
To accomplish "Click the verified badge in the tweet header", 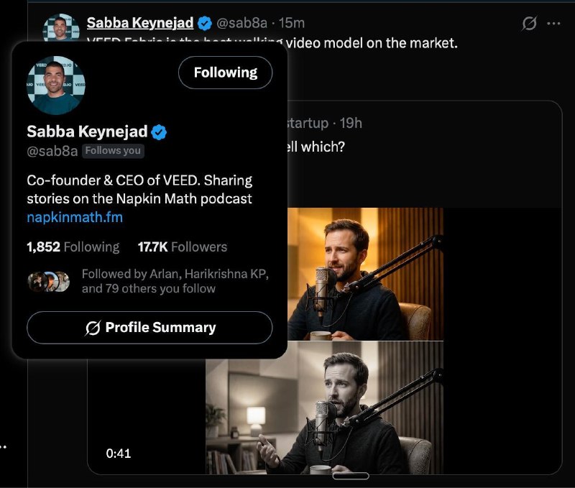I will pyautogui.click(x=205, y=24).
